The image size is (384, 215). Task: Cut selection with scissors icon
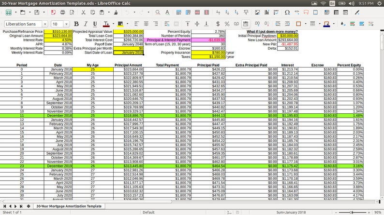click(x=83, y=13)
